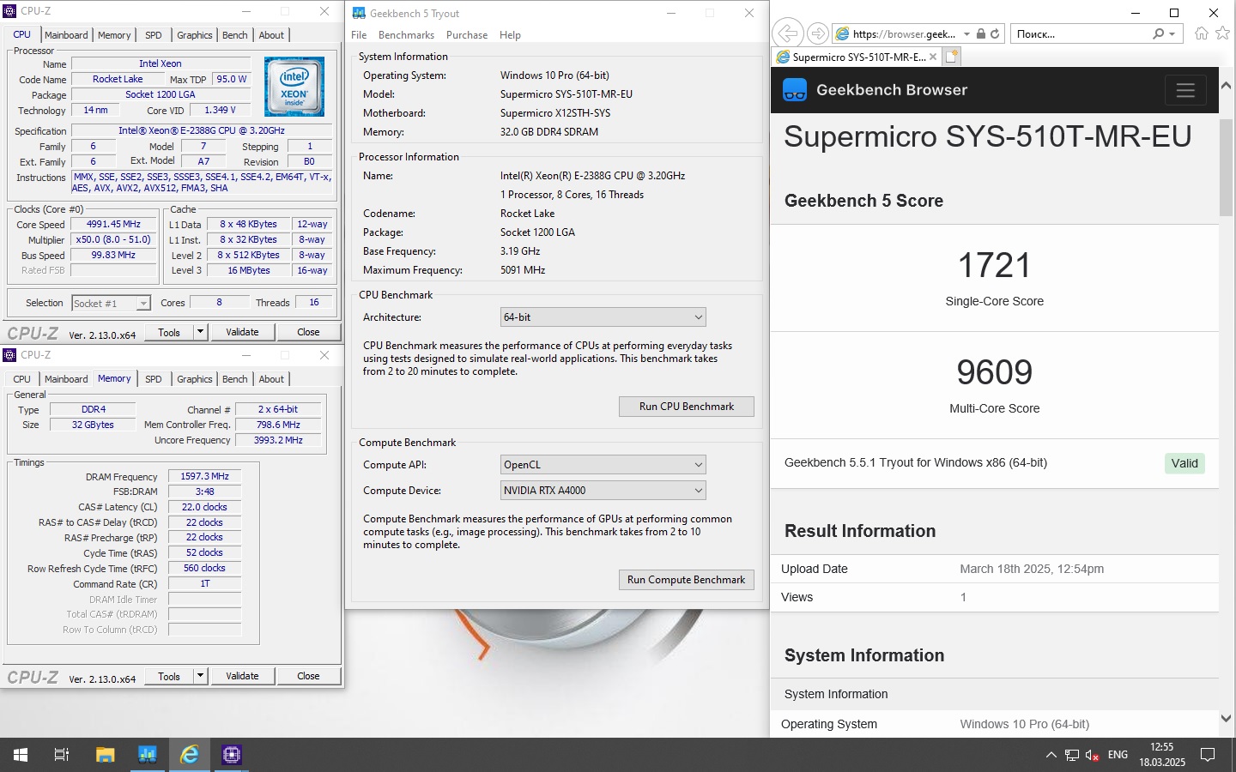
Task: Open network status tray icon
Action: click(x=1072, y=755)
